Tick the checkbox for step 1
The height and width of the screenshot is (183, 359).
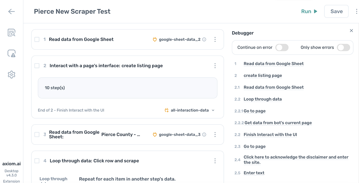[37, 39]
